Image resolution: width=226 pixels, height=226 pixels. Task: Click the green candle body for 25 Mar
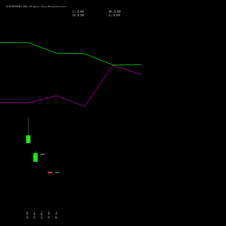click(x=35, y=157)
